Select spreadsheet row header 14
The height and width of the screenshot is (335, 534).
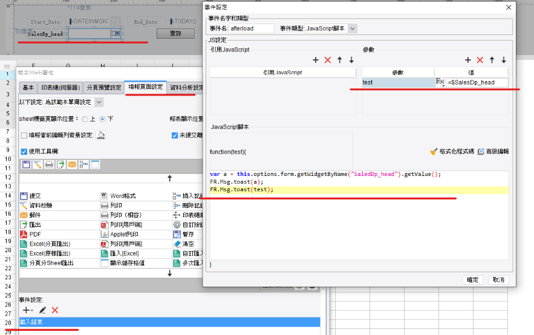7,195
